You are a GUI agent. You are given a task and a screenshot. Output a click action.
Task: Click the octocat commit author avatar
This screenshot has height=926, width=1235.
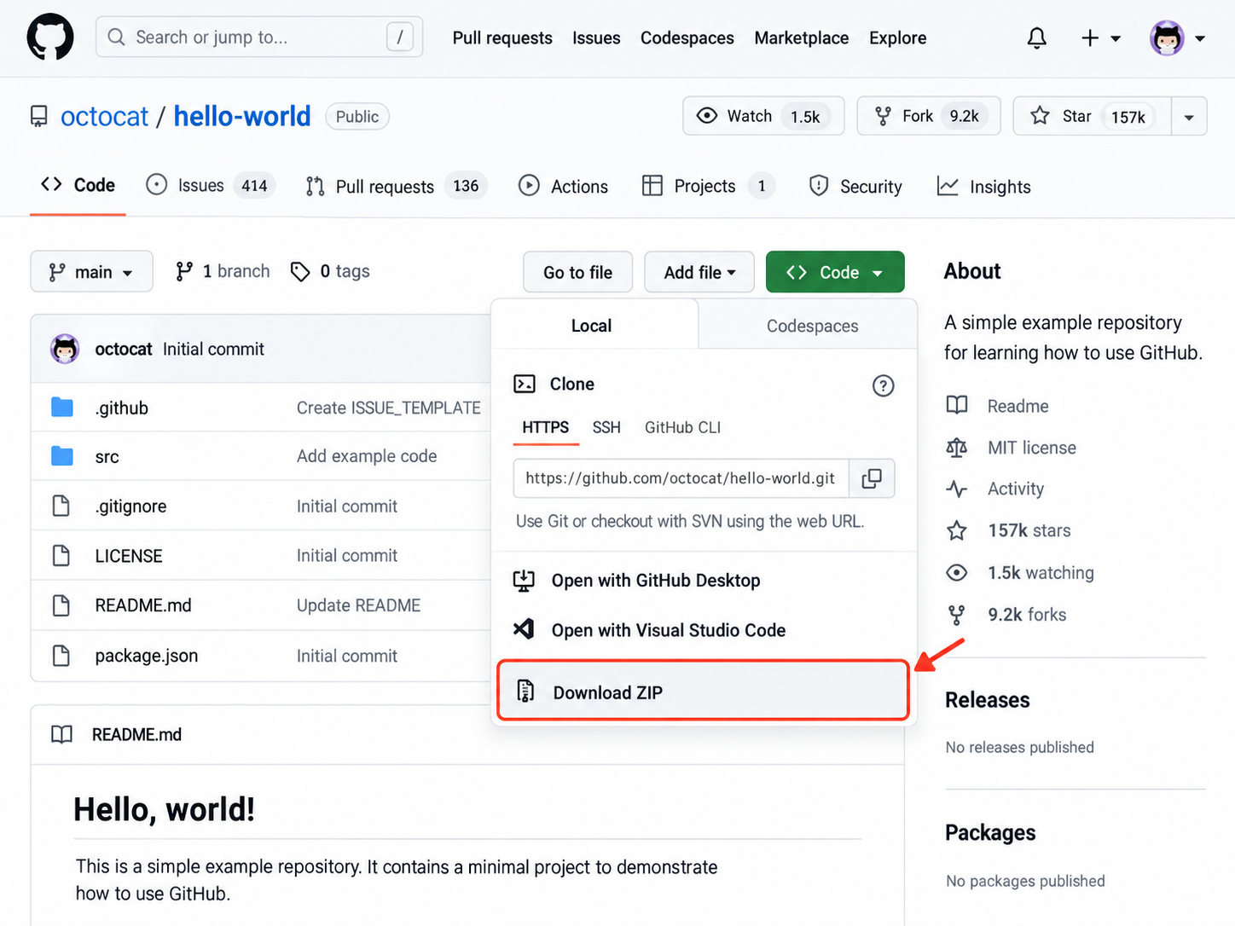point(65,349)
